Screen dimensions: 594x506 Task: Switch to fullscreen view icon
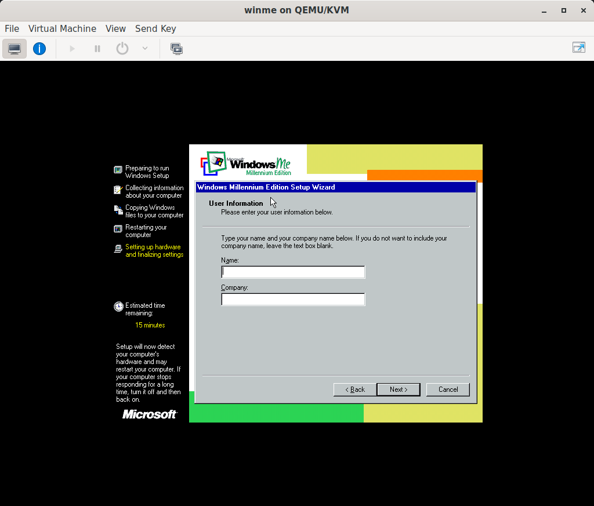(x=579, y=48)
